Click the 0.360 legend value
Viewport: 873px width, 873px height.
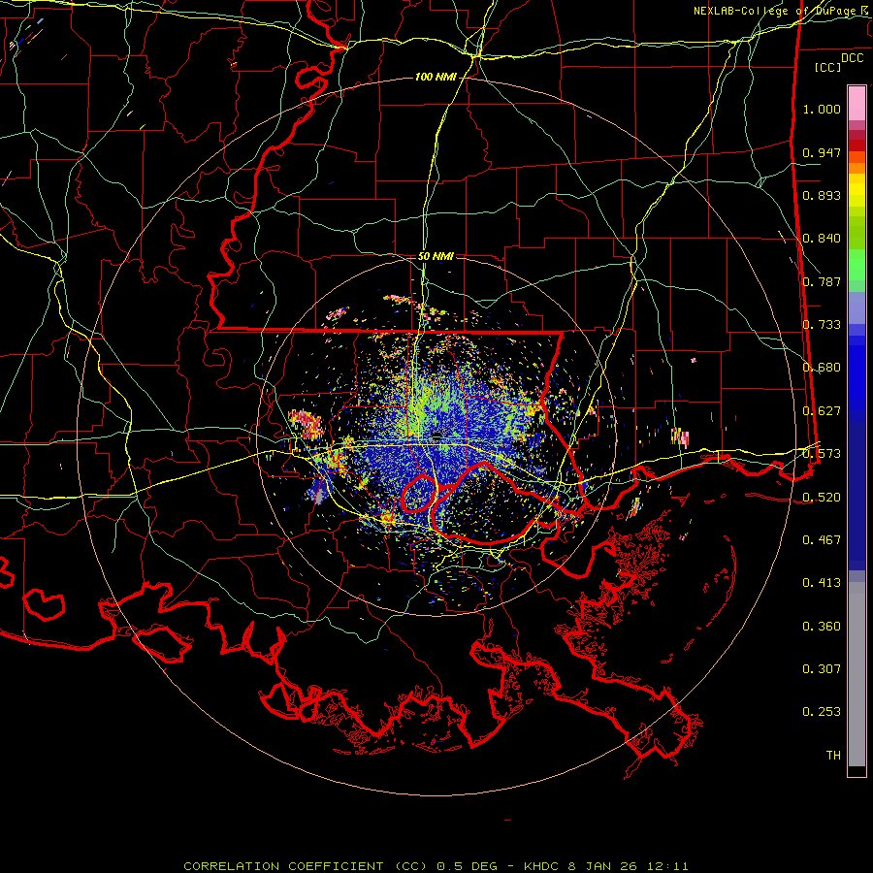coord(822,627)
